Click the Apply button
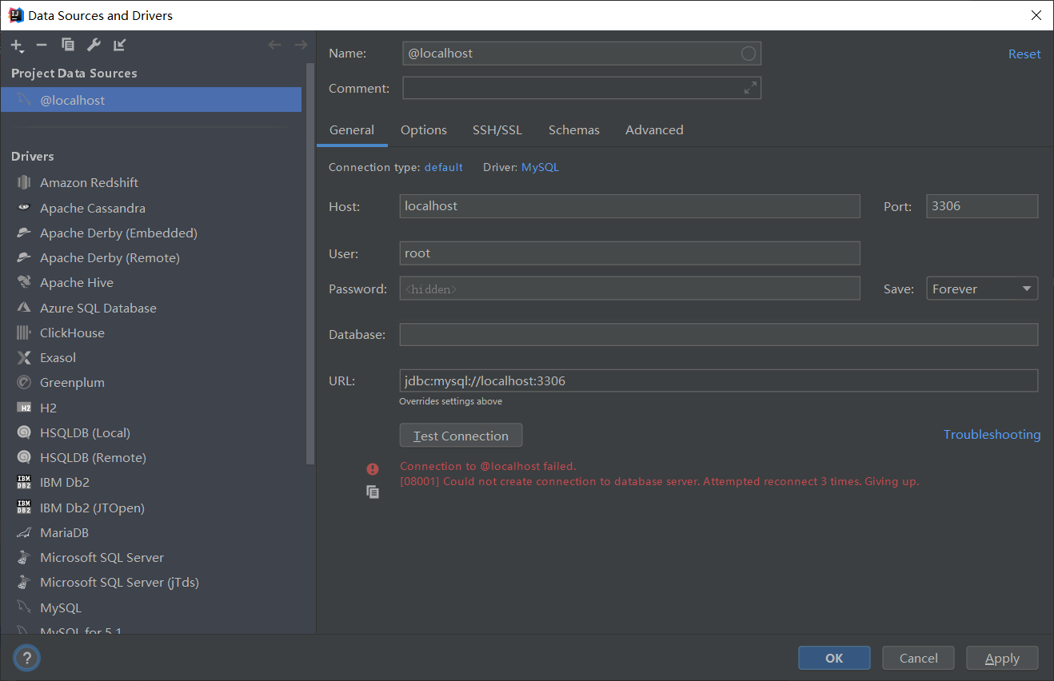 pos(1002,658)
